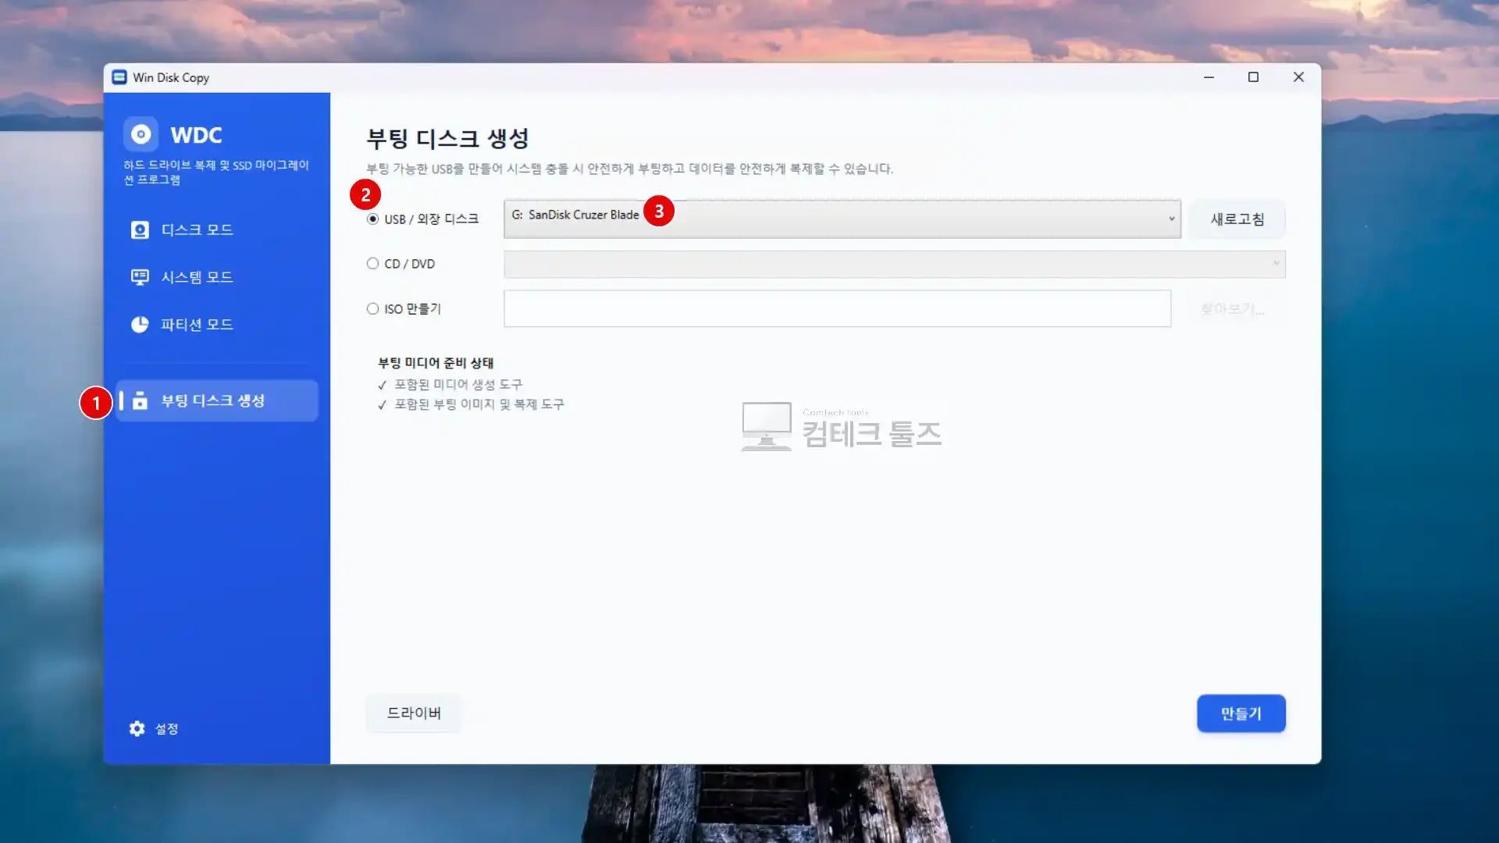The width and height of the screenshot is (1499, 843).
Task: Click the Partition Mode (파티션 모드) pie icon
Action: (140, 325)
